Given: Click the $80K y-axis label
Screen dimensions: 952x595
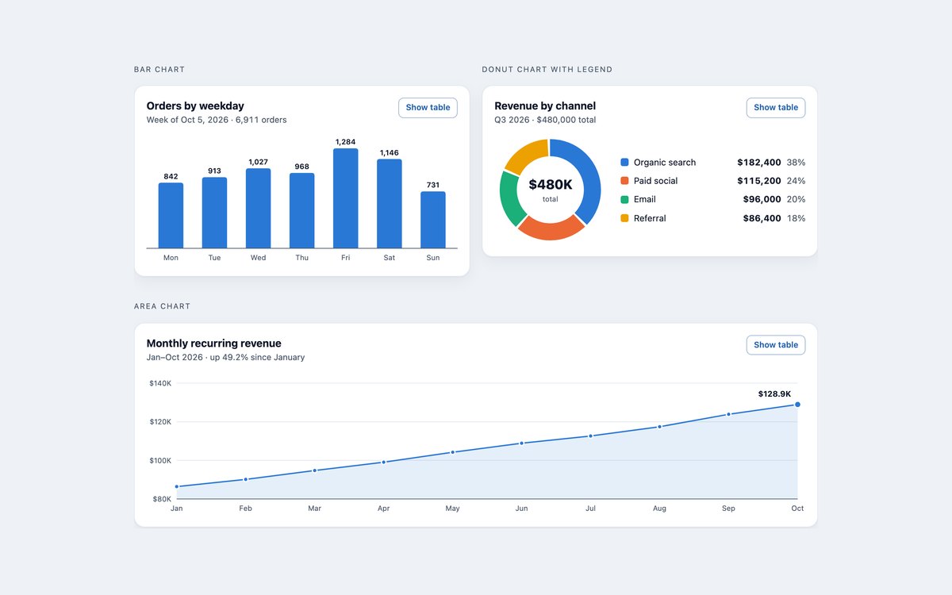Looking at the screenshot, I should pos(162,499).
